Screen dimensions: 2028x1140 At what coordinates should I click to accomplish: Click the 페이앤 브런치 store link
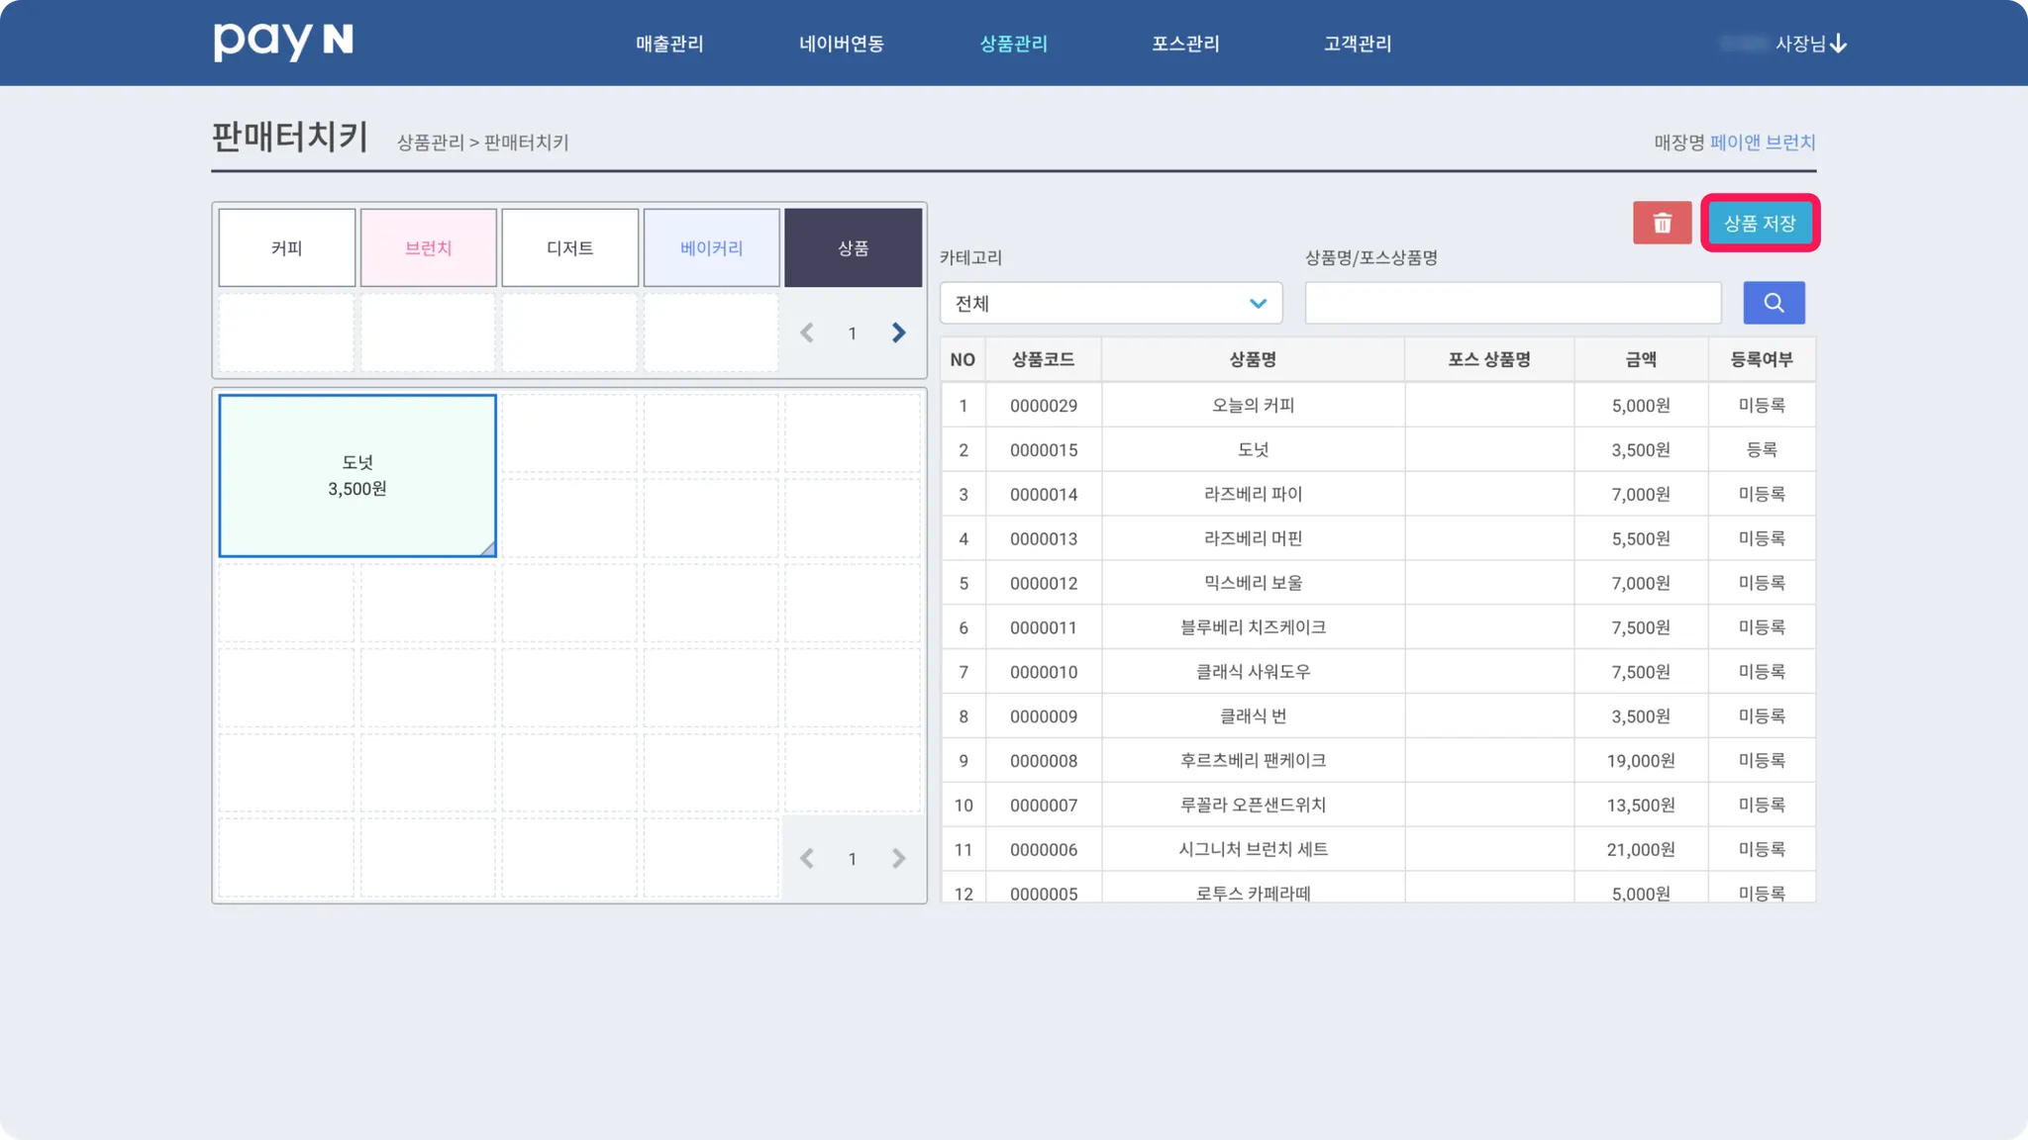[x=1762, y=142]
